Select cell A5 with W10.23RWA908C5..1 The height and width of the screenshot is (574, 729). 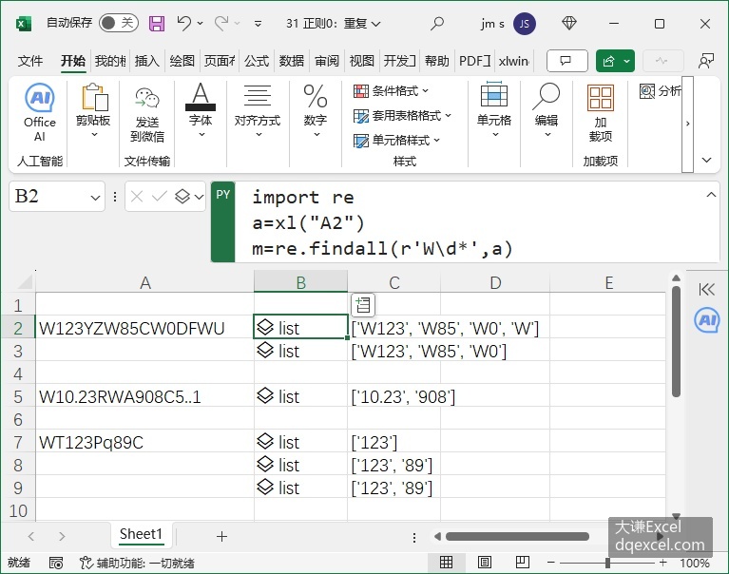[144, 396]
